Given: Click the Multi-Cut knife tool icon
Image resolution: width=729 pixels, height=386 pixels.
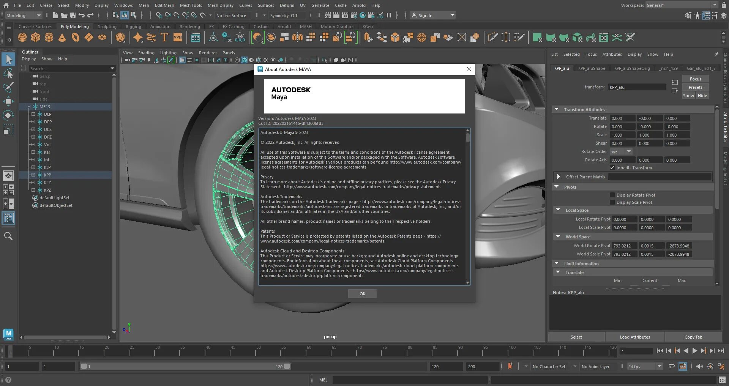Looking at the screenshot, I should tap(492, 38).
